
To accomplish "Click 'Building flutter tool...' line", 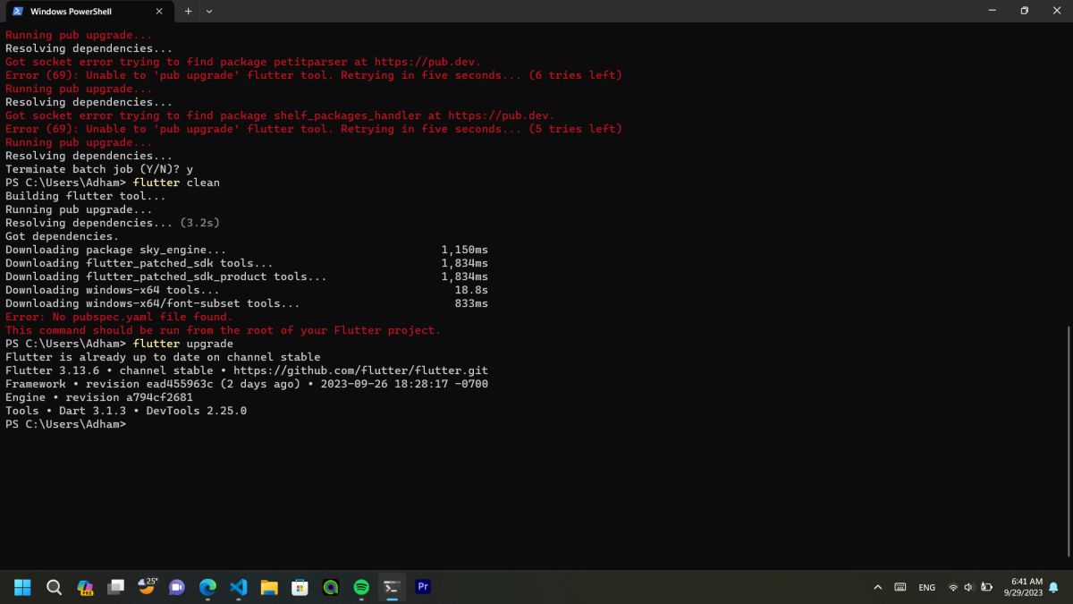I will [86, 196].
